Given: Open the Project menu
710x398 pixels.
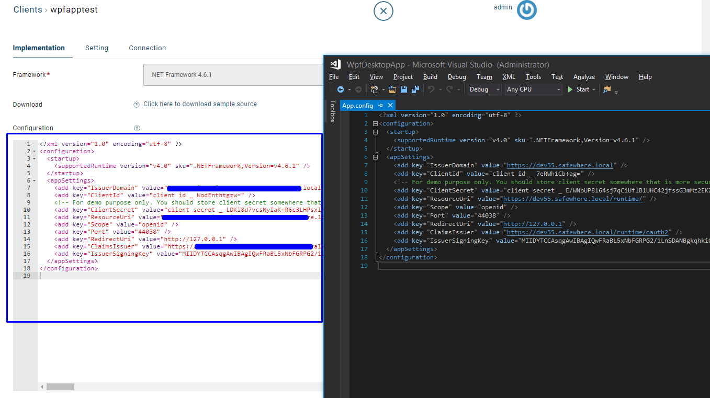Looking at the screenshot, I should (403, 77).
